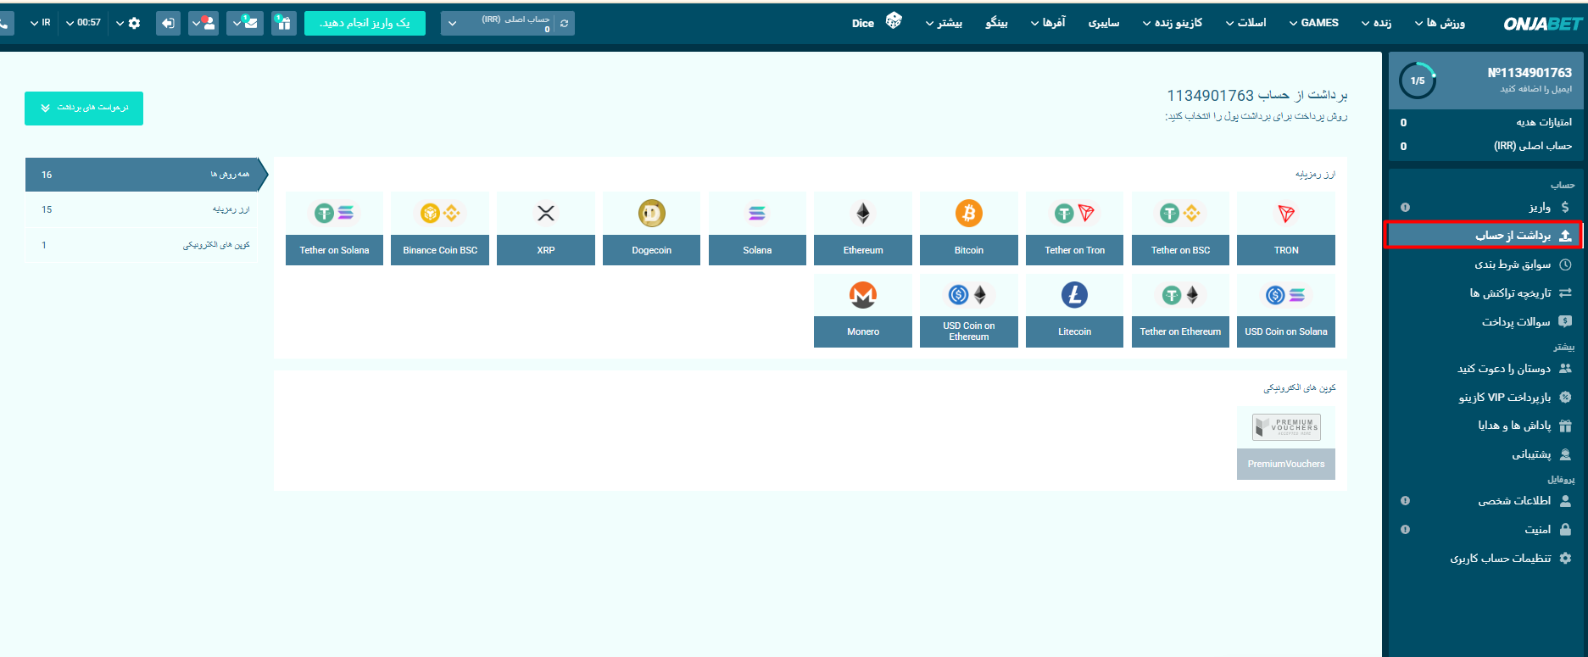
Task: Click the make a deposit button
Action: click(365, 23)
